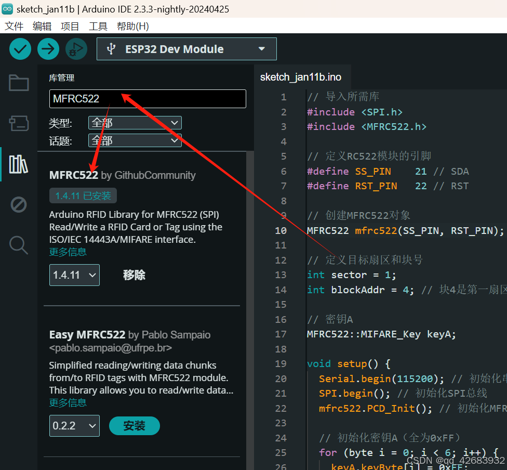Click the Arduino RFID Library description text

tap(136, 227)
